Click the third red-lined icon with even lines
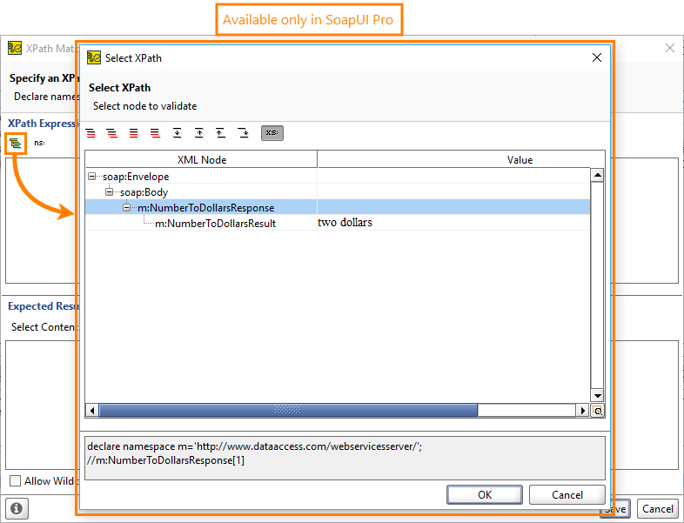 click(x=133, y=133)
